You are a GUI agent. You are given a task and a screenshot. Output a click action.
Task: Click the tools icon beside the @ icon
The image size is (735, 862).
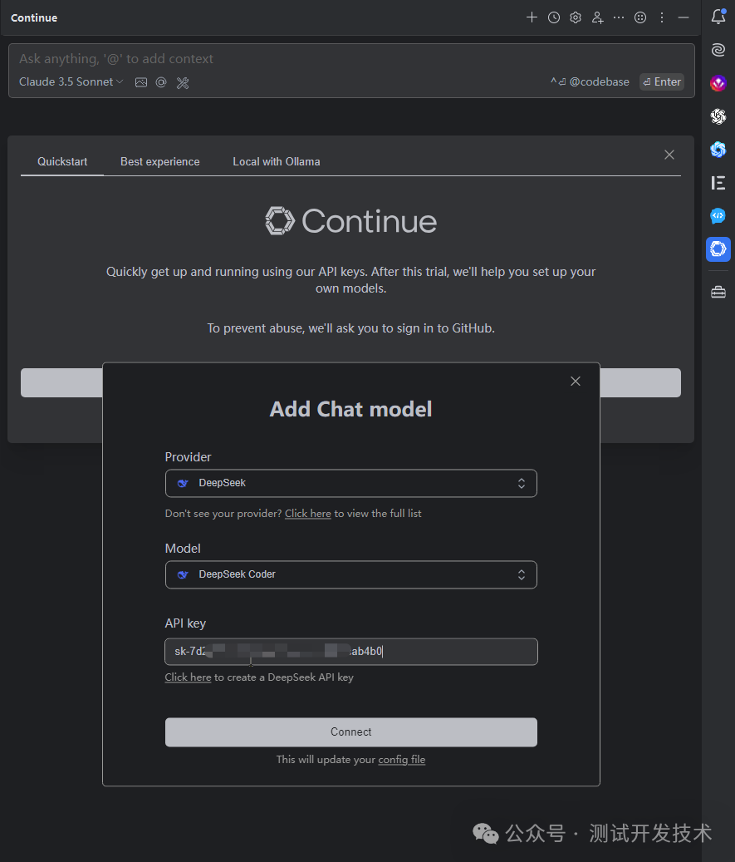[183, 82]
